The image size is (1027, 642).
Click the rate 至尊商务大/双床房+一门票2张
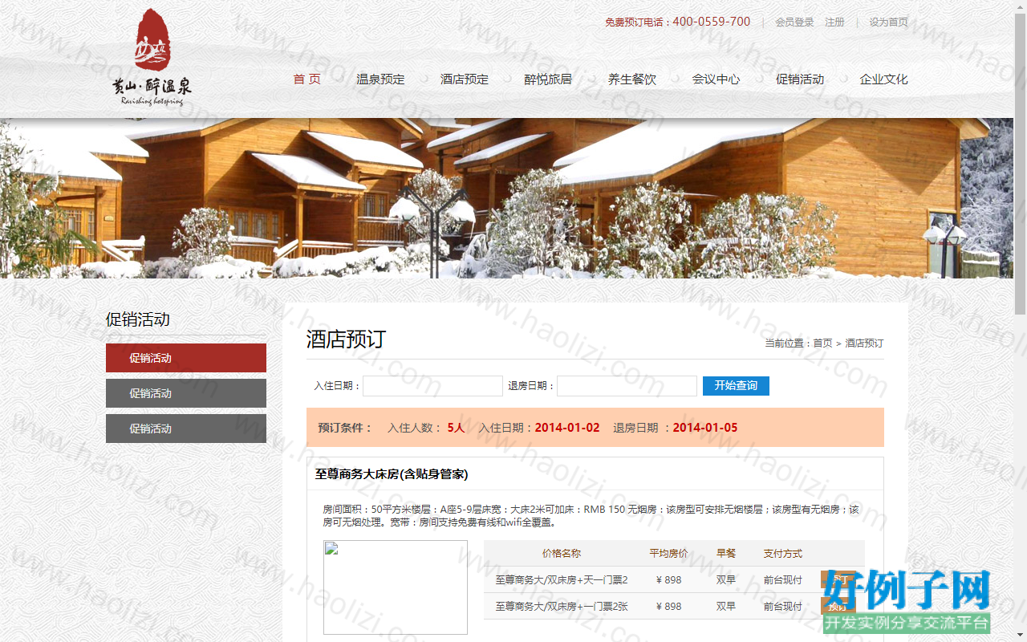(x=562, y=607)
